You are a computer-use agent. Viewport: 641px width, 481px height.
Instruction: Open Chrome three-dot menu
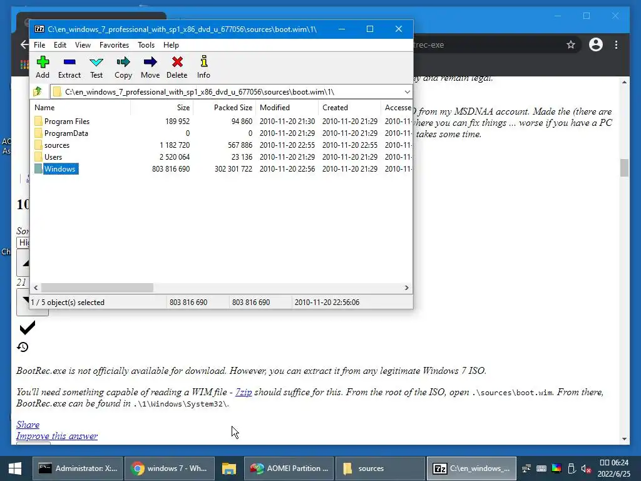616,44
